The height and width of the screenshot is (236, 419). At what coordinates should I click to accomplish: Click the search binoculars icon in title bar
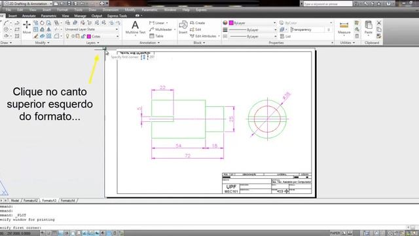coord(355,4)
